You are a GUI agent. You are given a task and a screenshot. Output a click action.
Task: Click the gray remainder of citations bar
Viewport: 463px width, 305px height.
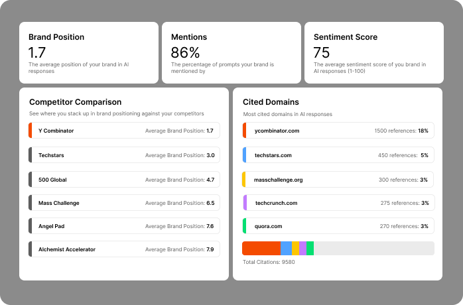[373, 248]
